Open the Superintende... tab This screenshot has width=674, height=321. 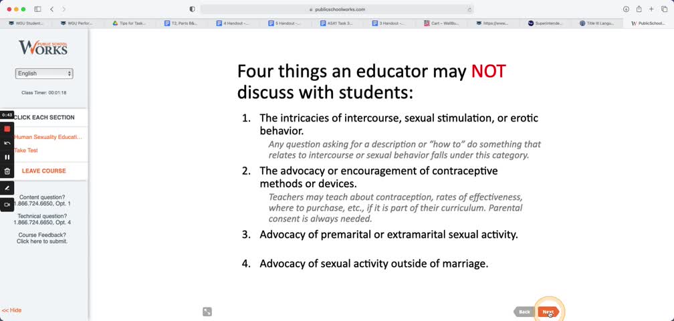click(x=545, y=23)
